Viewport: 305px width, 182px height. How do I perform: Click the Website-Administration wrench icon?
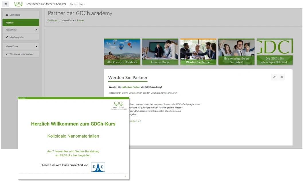coord(7,54)
